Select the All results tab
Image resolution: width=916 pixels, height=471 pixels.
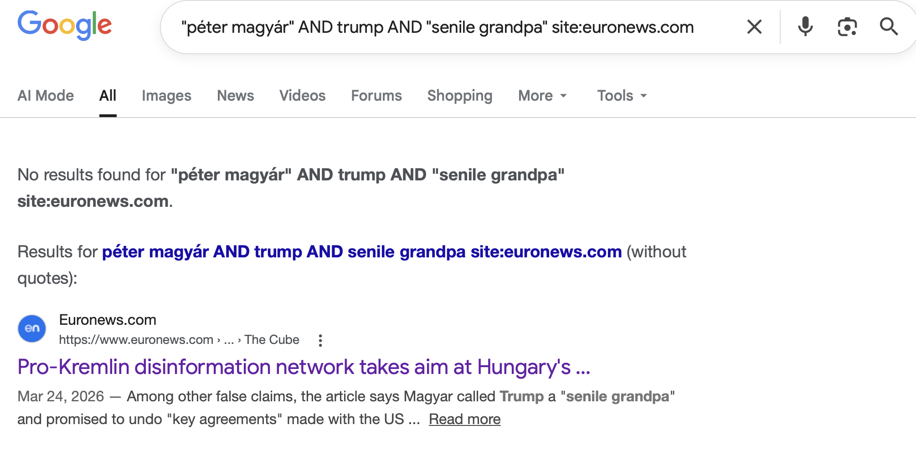coord(108,96)
